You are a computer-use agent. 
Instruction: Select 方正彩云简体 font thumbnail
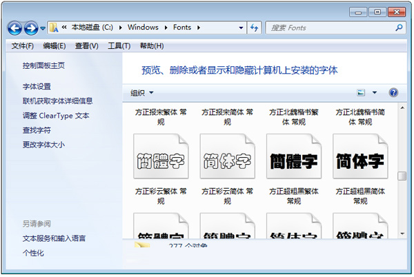(227, 156)
